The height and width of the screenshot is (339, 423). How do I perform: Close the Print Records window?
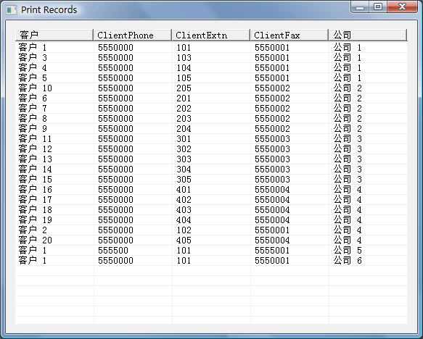(402, 7)
